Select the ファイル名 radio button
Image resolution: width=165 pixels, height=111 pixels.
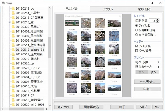[x=136, y=26]
